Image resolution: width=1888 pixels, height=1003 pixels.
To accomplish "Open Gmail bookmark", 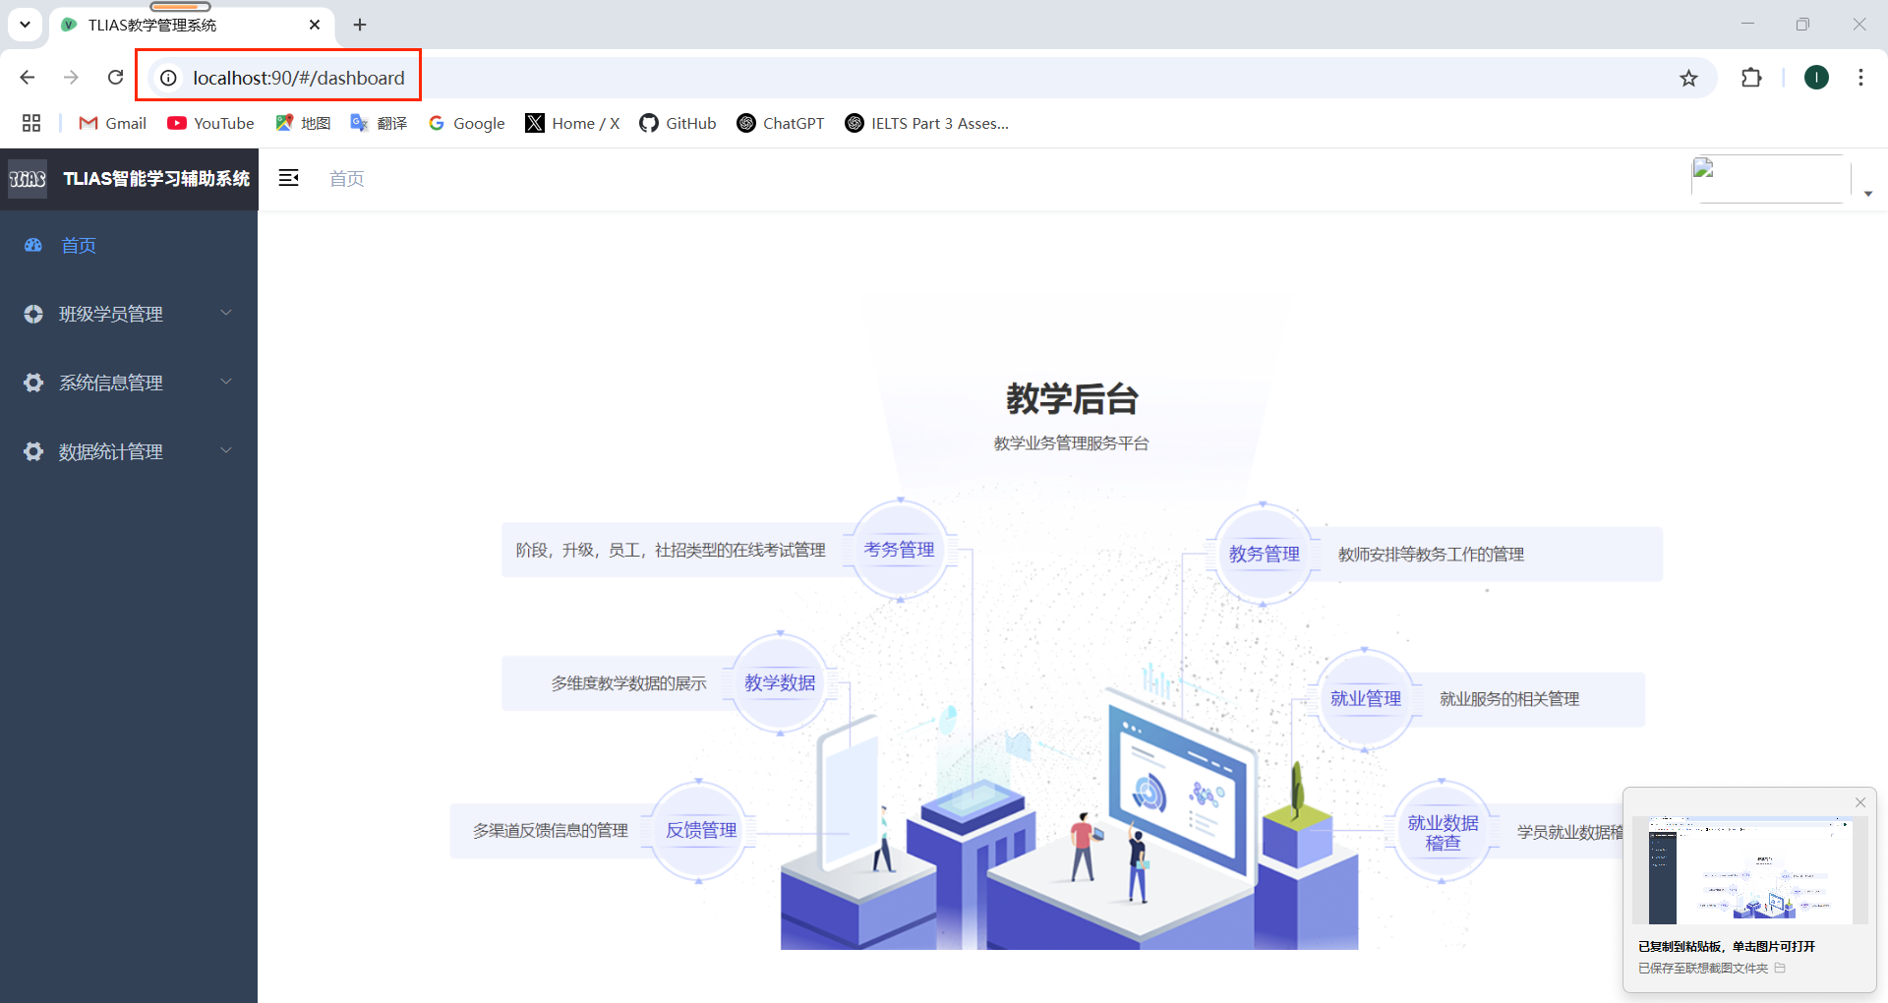I will coord(113,123).
